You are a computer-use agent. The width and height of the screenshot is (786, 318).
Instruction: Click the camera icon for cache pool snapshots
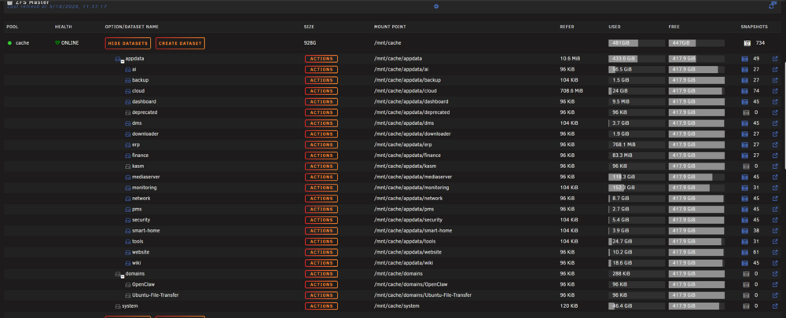[x=747, y=43]
